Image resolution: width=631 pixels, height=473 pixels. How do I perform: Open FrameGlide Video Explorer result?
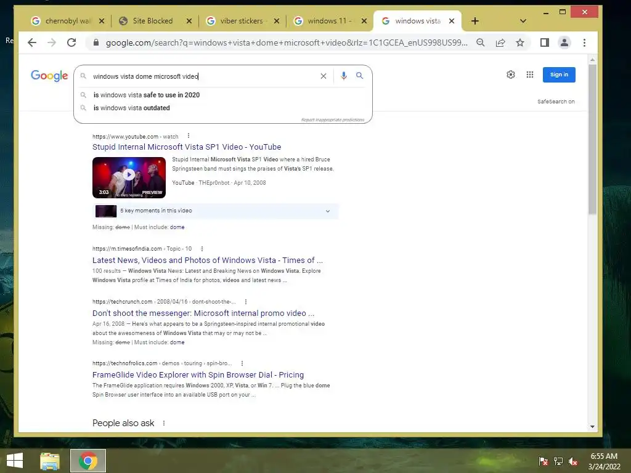click(198, 375)
